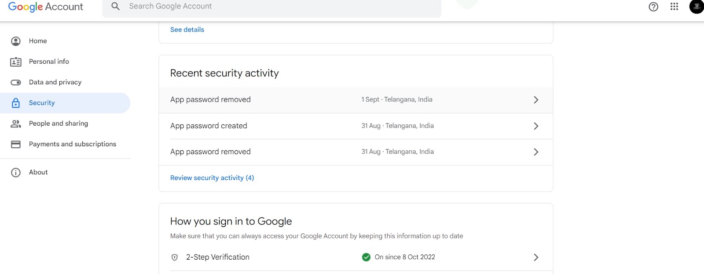This screenshot has width=704, height=275.
Task: Click the Data and privacy toggle icon
Action: [16, 83]
